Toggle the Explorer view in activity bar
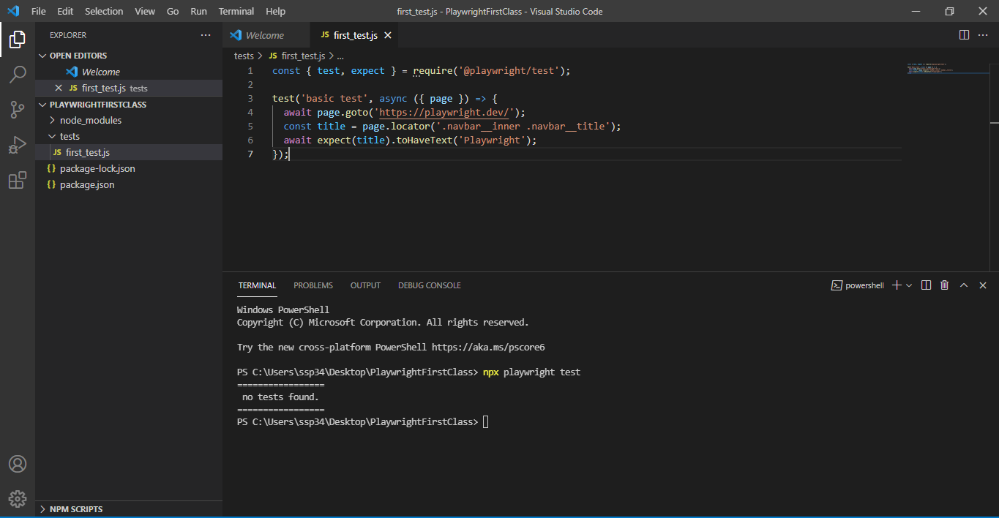The image size is (999, 518). 18,40
